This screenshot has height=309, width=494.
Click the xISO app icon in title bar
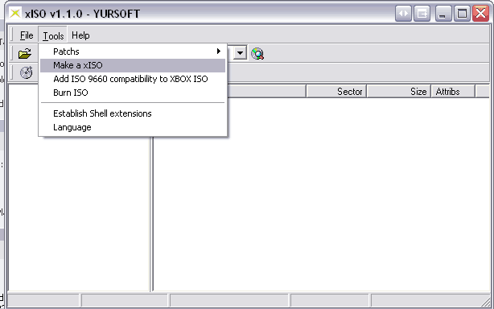point(14,13)
